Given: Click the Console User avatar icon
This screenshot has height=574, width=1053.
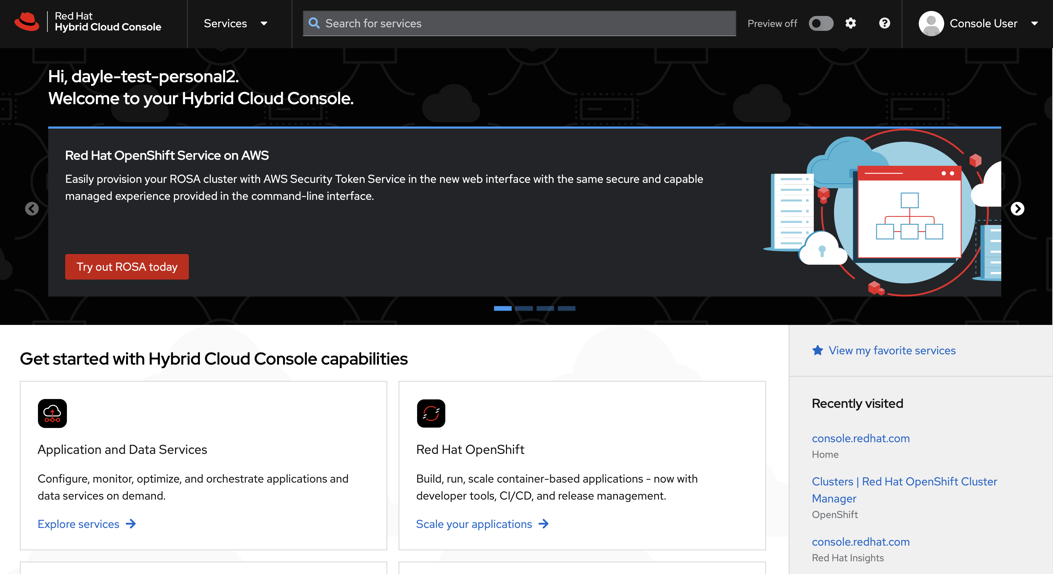Looking at the screenshot, I should point(931,23).
